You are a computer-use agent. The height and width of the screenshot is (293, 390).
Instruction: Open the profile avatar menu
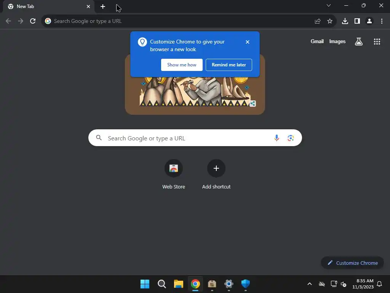click(369, 21)
